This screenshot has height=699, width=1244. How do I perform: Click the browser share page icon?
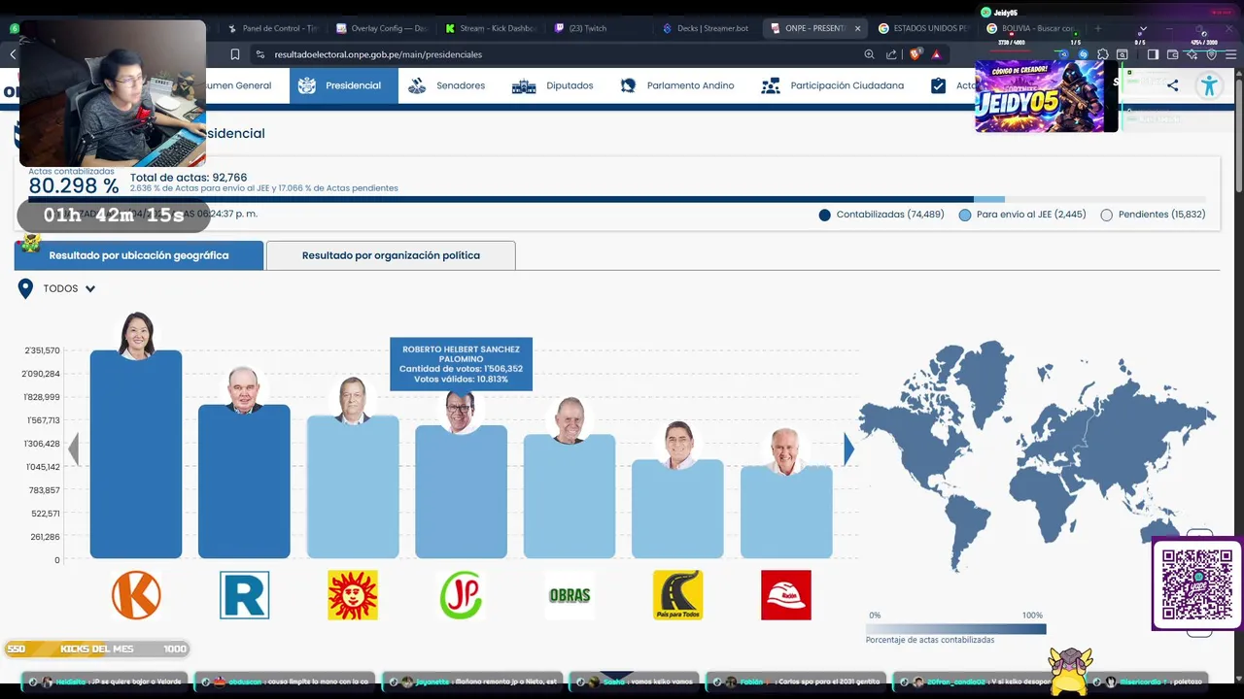click(x=891, y=54)
